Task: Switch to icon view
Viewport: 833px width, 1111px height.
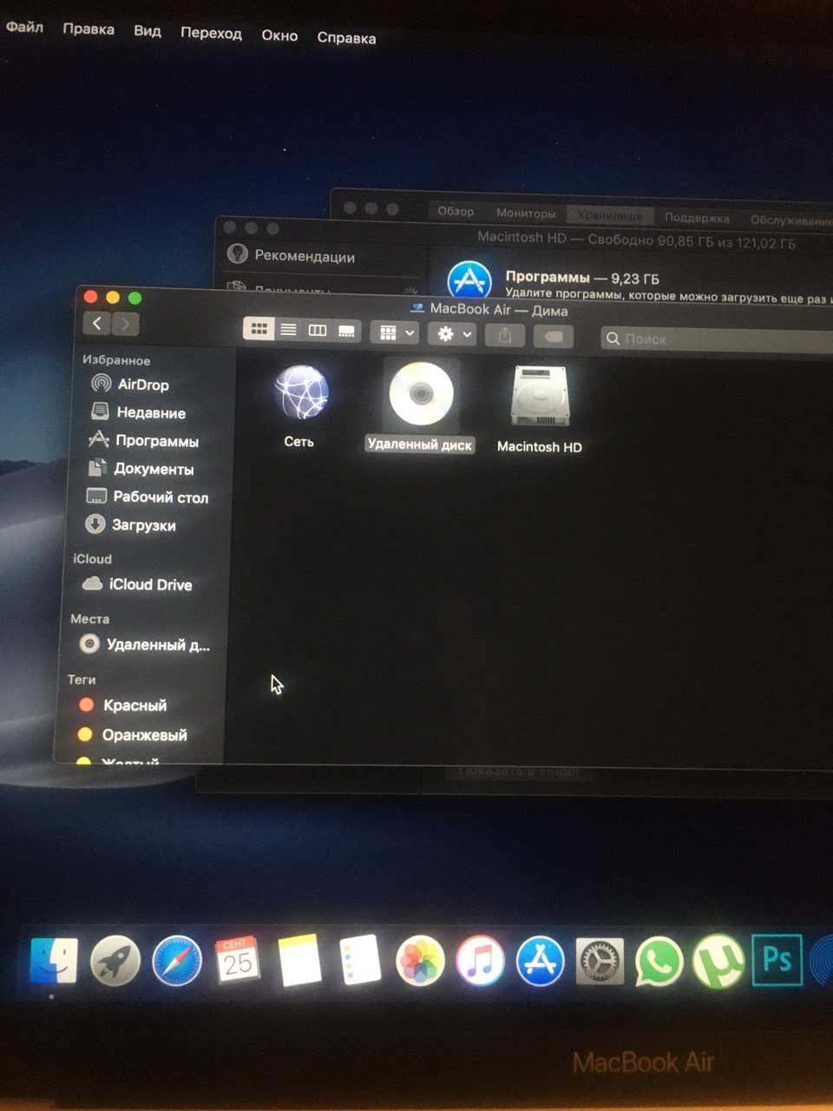Action: 259,329
